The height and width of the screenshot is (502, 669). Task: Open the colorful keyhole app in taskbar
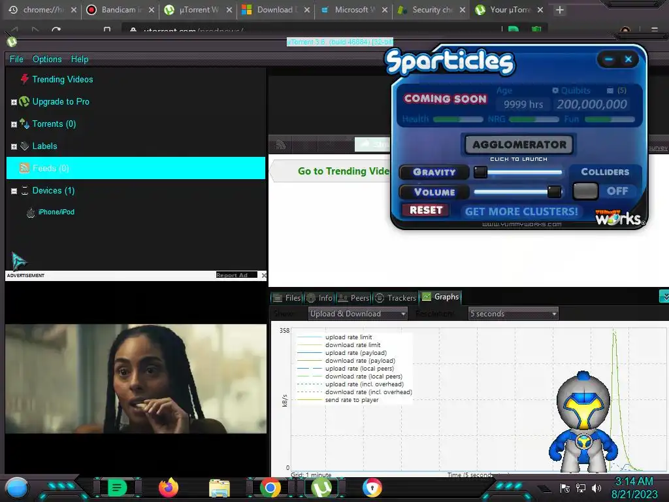coord(372,488)
